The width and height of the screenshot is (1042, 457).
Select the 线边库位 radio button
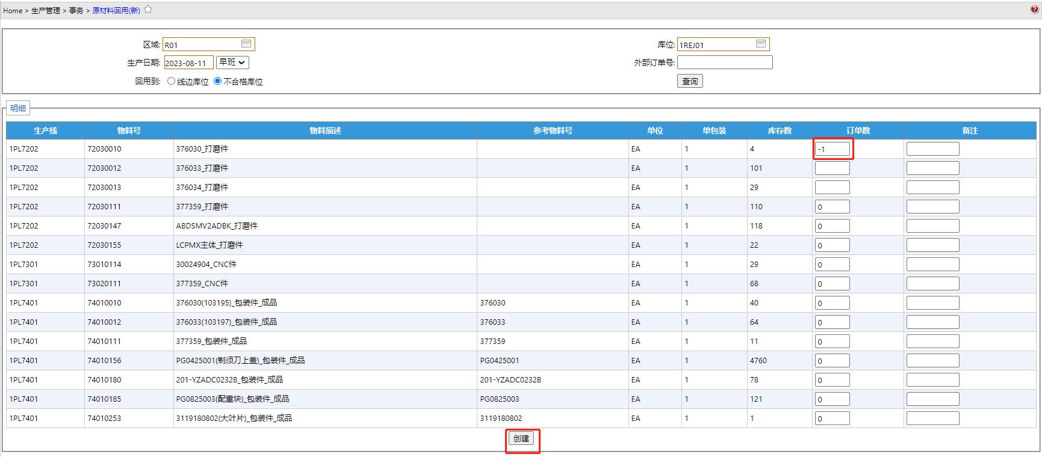tap(171, 81)
